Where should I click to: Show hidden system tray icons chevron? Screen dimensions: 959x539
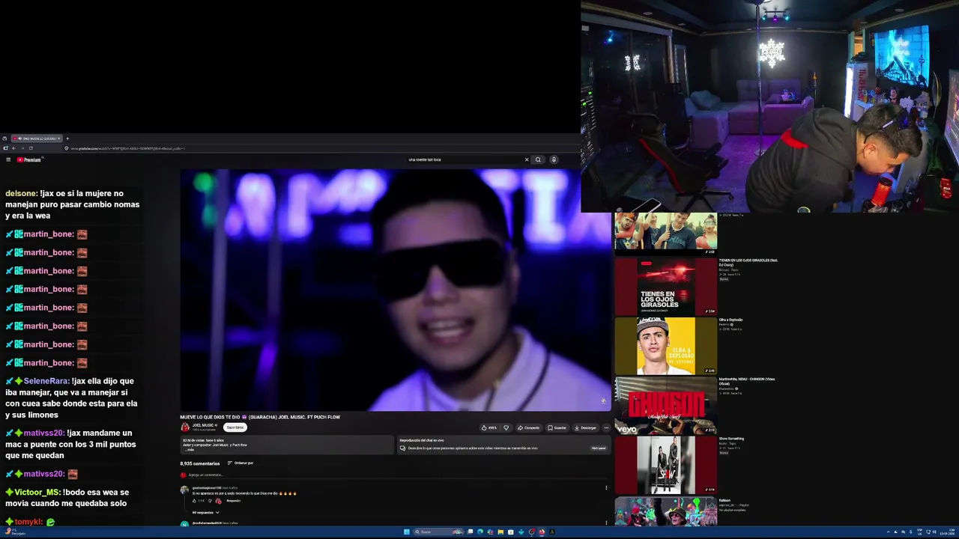pos(887,532)
